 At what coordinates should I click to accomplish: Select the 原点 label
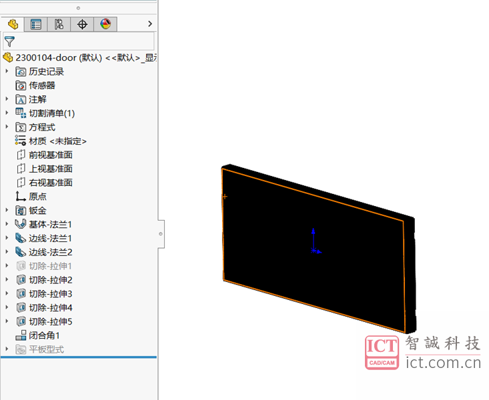[x=37, y=197]
